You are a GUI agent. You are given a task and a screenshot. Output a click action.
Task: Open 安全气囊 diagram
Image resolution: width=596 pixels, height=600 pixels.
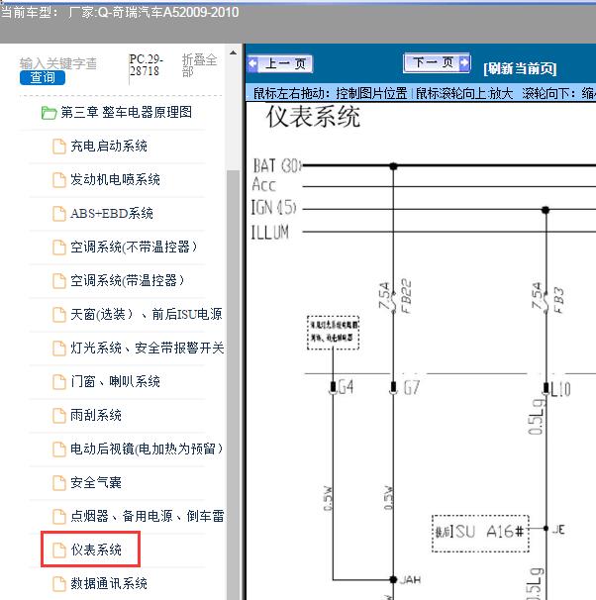[96, 483]
